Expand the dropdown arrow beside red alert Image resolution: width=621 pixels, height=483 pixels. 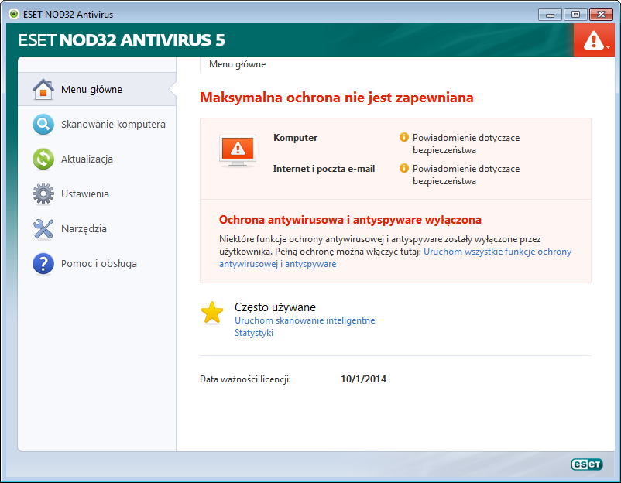[609, 47]
